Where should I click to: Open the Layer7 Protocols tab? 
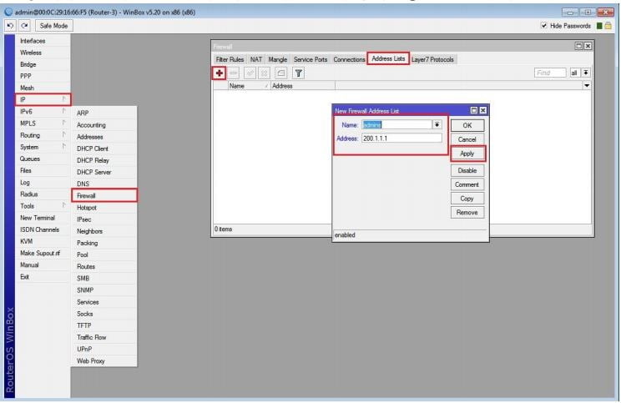coord(433,59)
